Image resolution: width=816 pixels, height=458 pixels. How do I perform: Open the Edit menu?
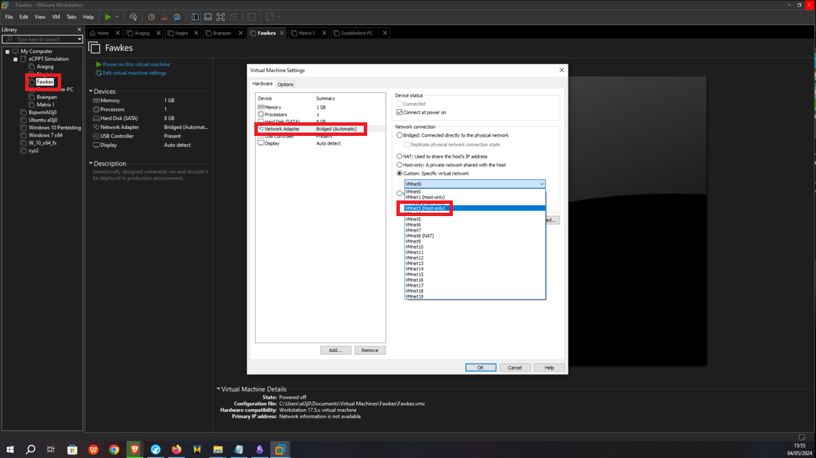(24, 16)
